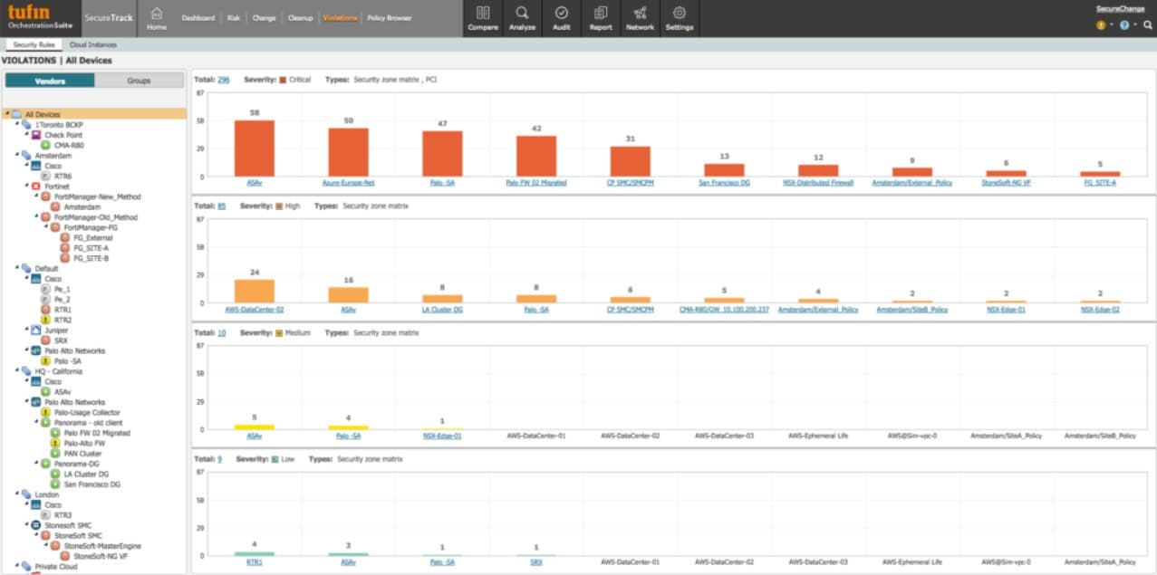Open the search magnifier at top right
This screenshot has height=575, width=1157.
[1147, 24]
